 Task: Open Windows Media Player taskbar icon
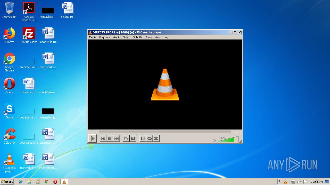38,182
